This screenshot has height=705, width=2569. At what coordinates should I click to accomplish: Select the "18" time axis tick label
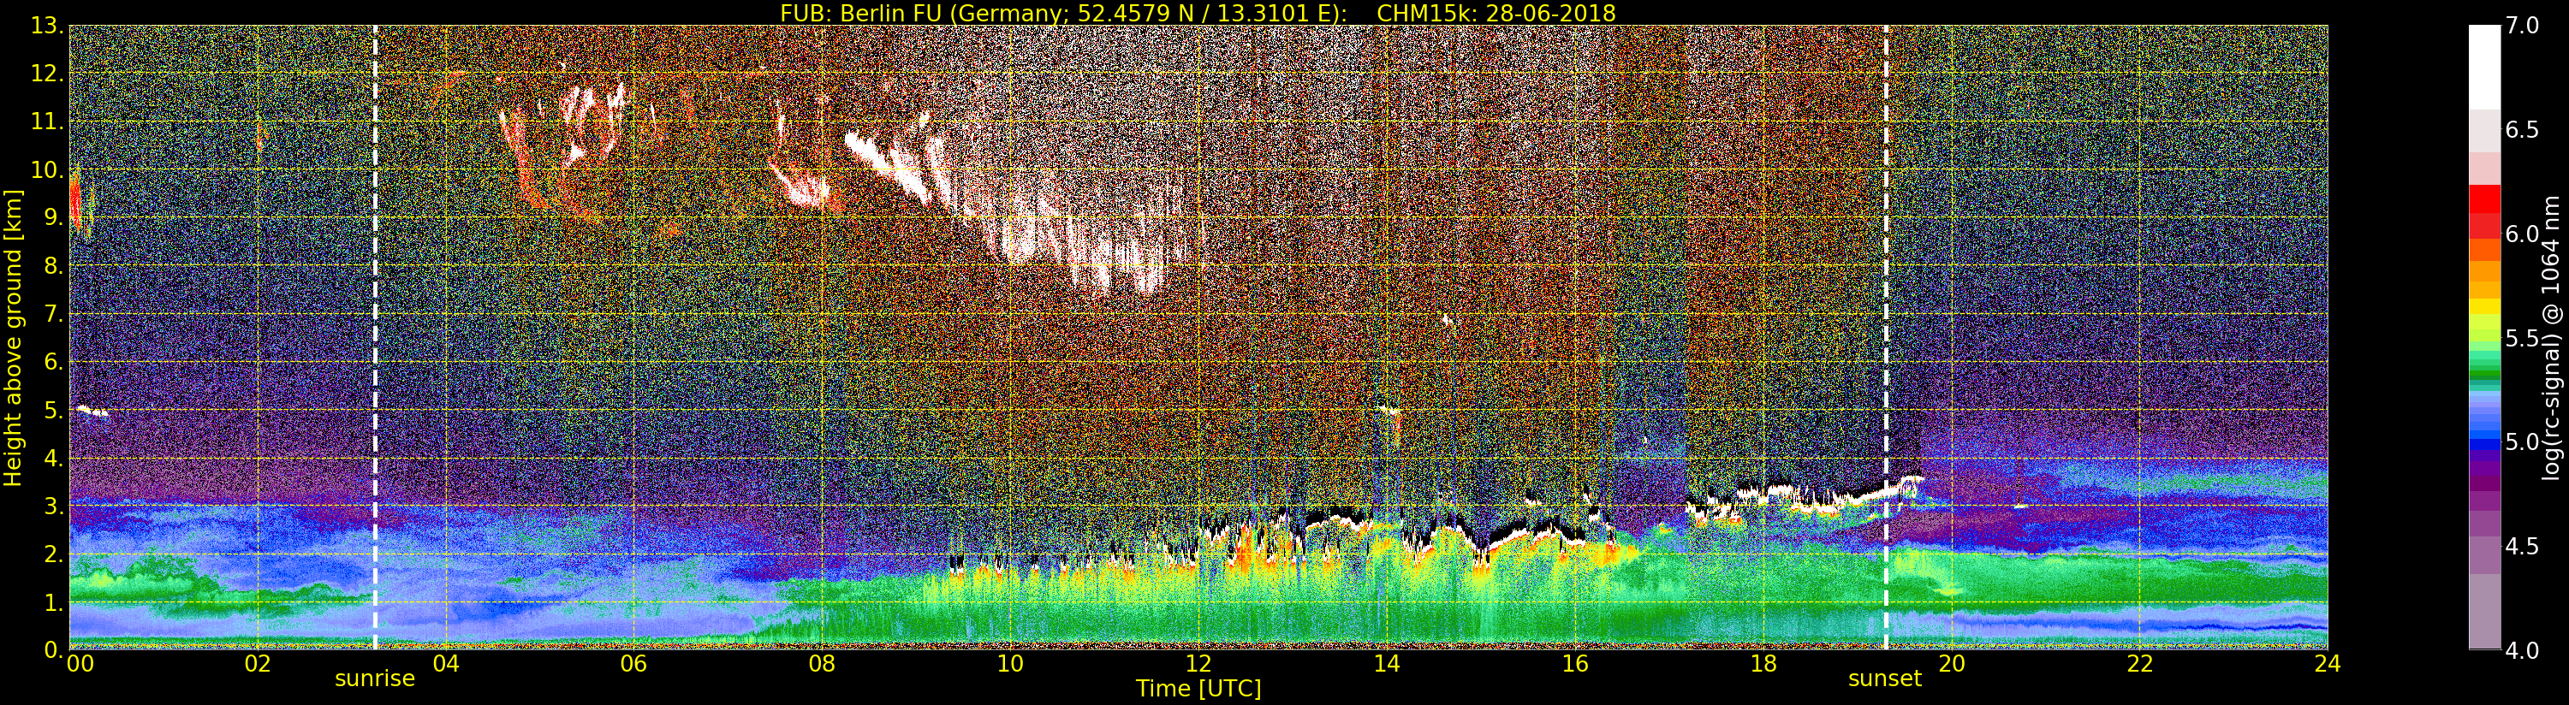click(x=1763, y=664)
